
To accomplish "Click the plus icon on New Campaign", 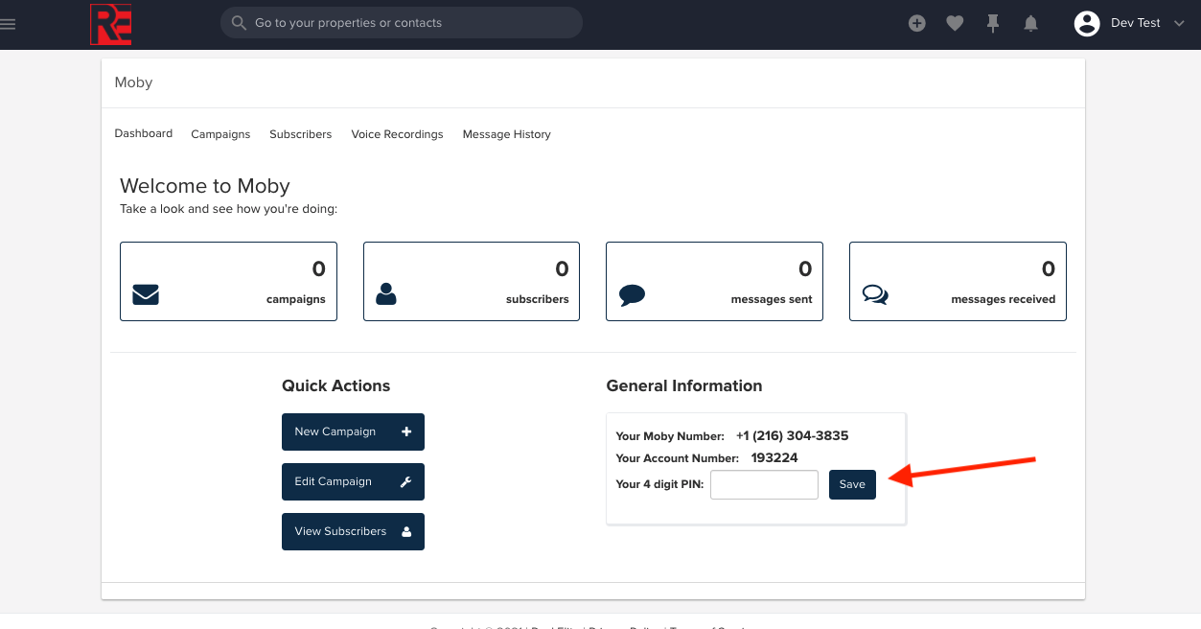I will 406,431.
